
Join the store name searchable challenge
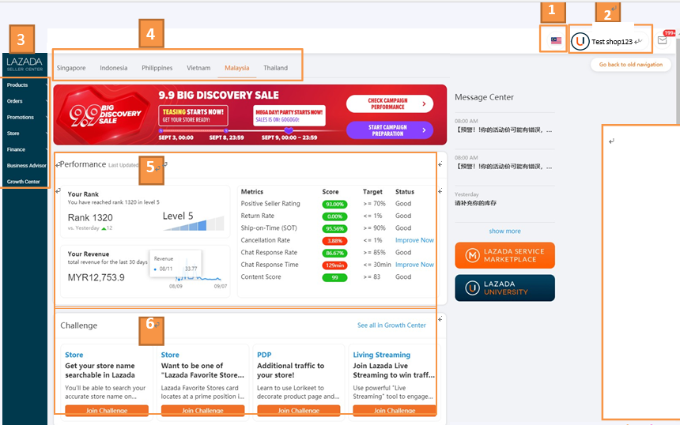(107, 410)
